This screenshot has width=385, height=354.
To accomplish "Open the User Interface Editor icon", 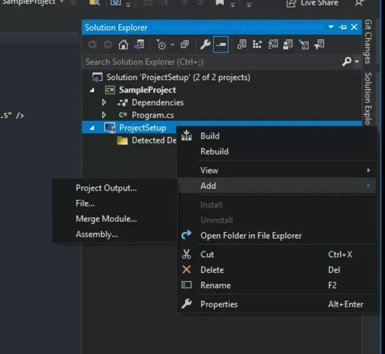I will coord(288,44).
